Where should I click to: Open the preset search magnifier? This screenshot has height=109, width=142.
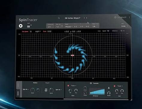pyautogui.click(x=59, y=18)
